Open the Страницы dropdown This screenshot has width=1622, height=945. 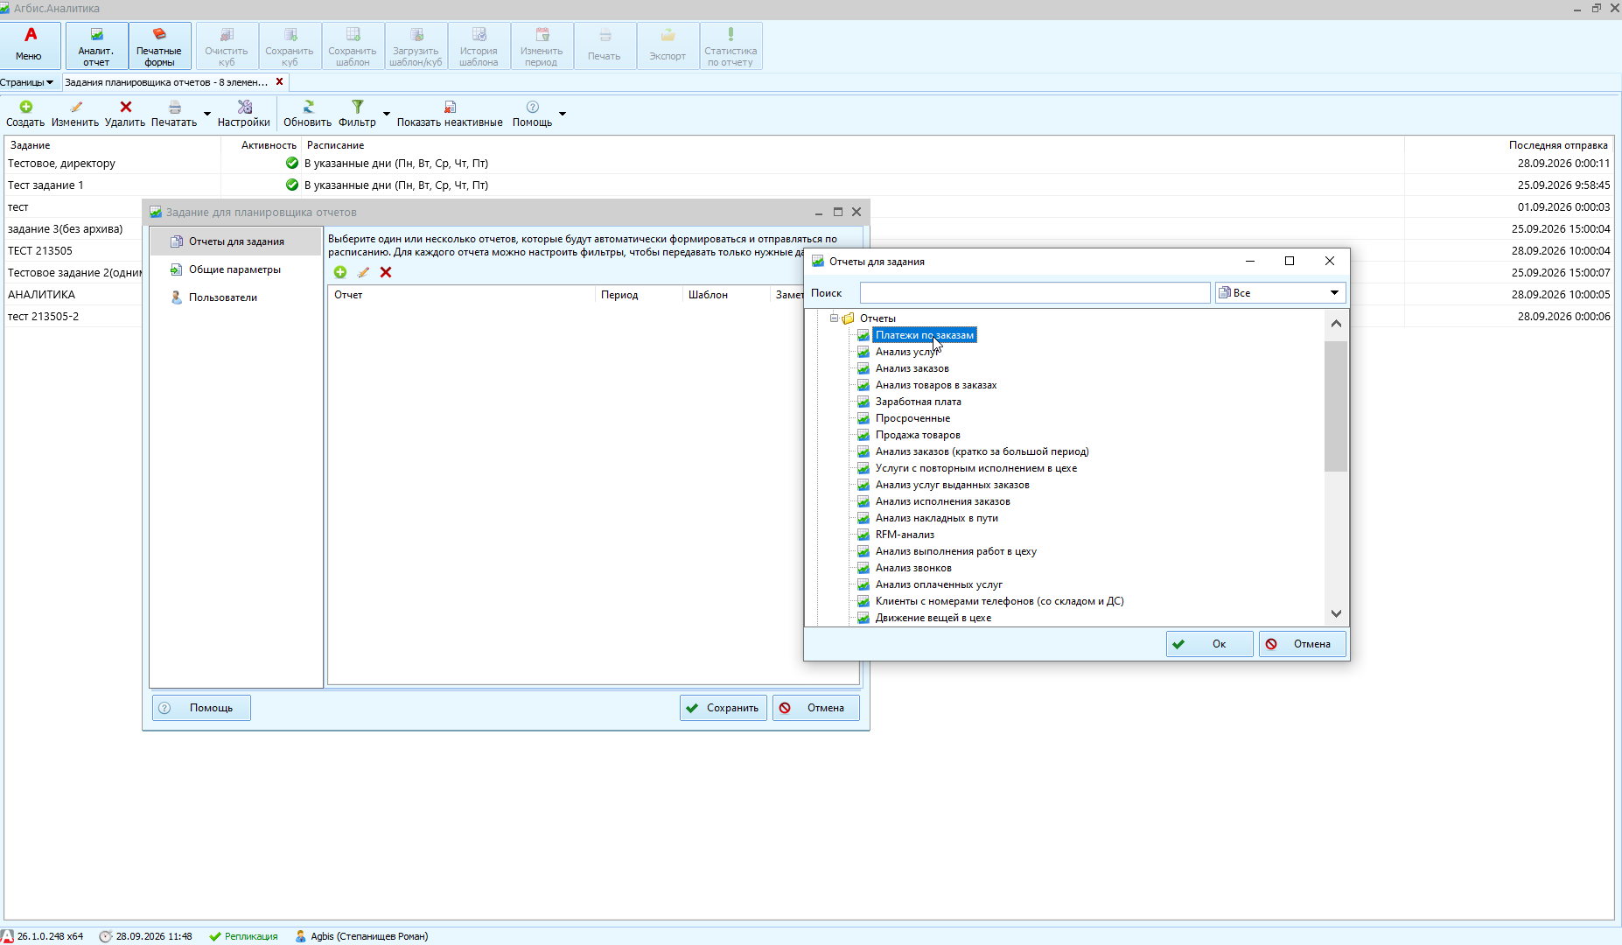27,82
